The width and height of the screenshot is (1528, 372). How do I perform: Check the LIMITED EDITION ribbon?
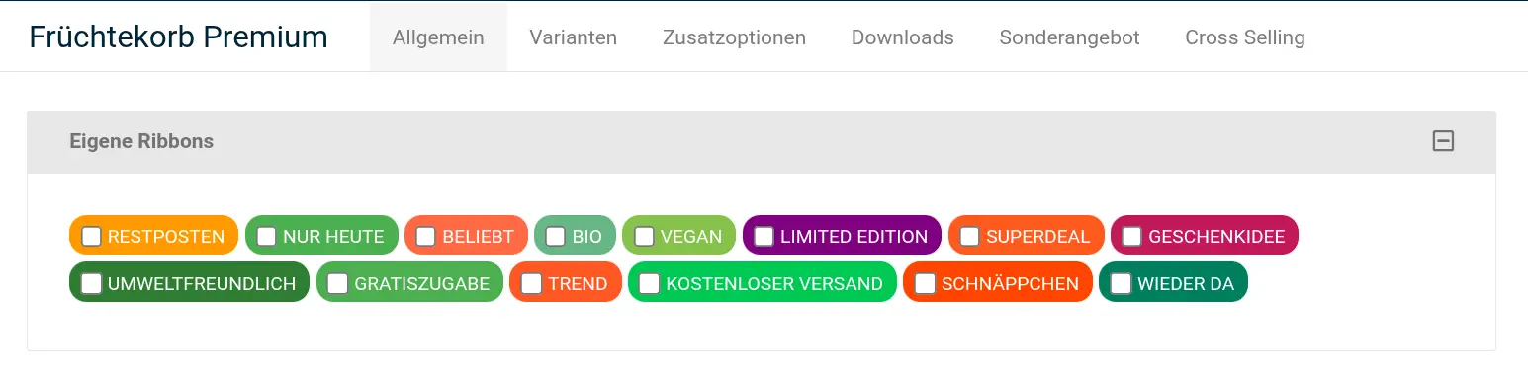pos(764,236)
